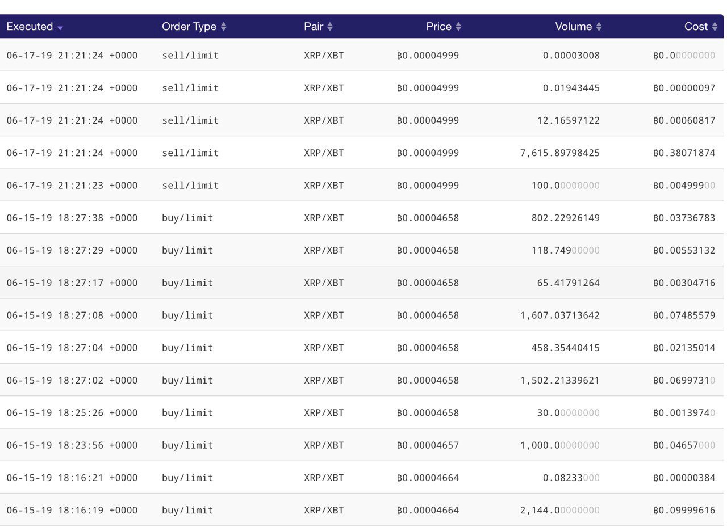The image size is (727, 531).
Task: Click the price ฿0.00004657 cell
Action: point(428,445)
